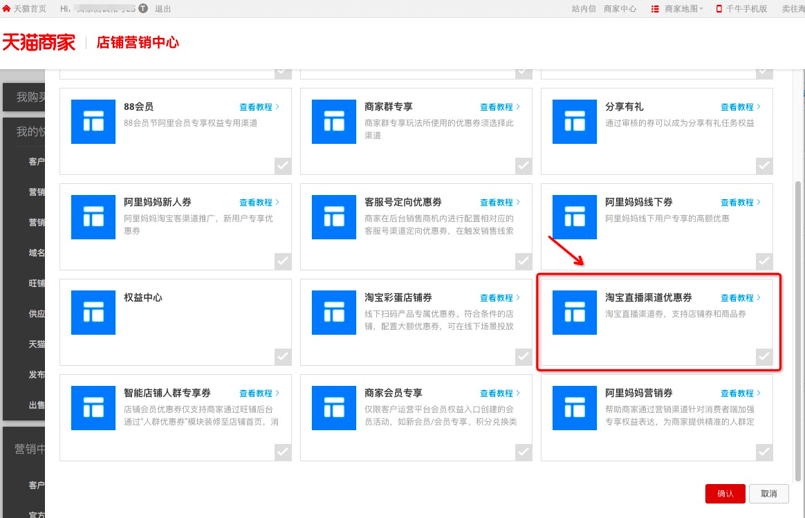Open 查看教程 for 智能店铺人群专享券
Viewport: 805px width, 518px height.
point(259,394)
